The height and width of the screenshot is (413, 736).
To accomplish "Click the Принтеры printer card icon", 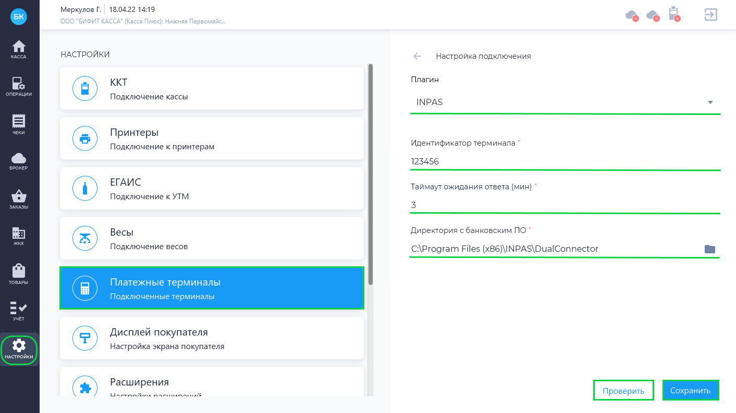I will (x=85, y=138).
